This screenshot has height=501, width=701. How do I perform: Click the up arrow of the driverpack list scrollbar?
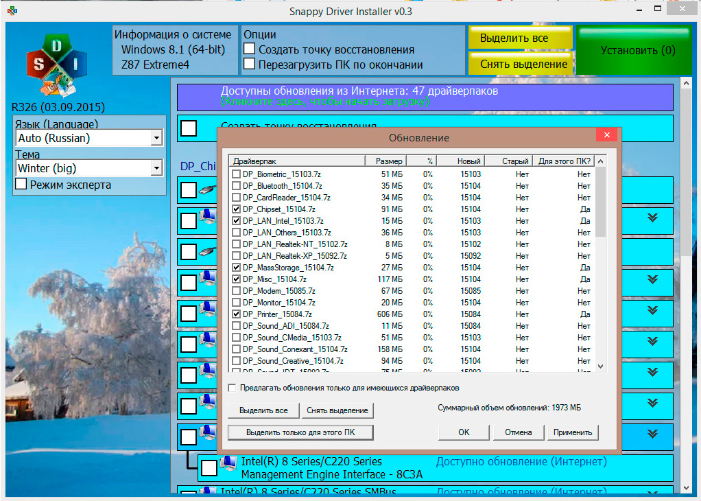point(601,161)
